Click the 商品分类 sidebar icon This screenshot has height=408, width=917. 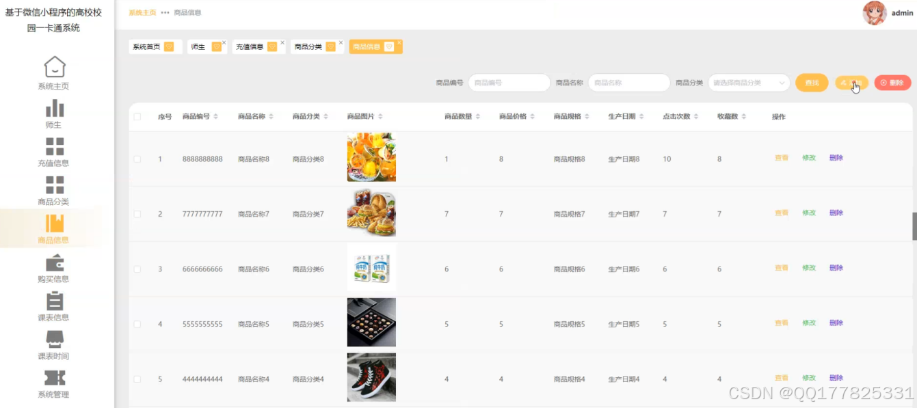tap(54, 183)
